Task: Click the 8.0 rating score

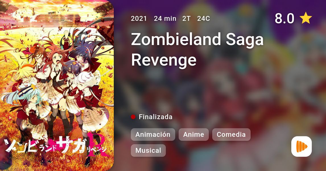Action: point(284,18)
